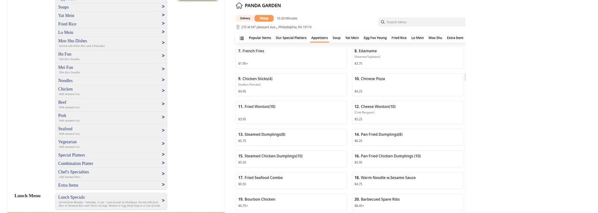The width and height of the screenshot is (598, 213).
Task: Go to Our Special Platters tab
Action: point(291,38)
